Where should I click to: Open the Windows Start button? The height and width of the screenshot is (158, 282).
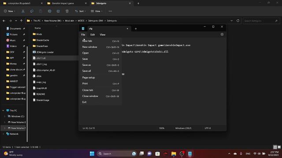coord(92,154)
